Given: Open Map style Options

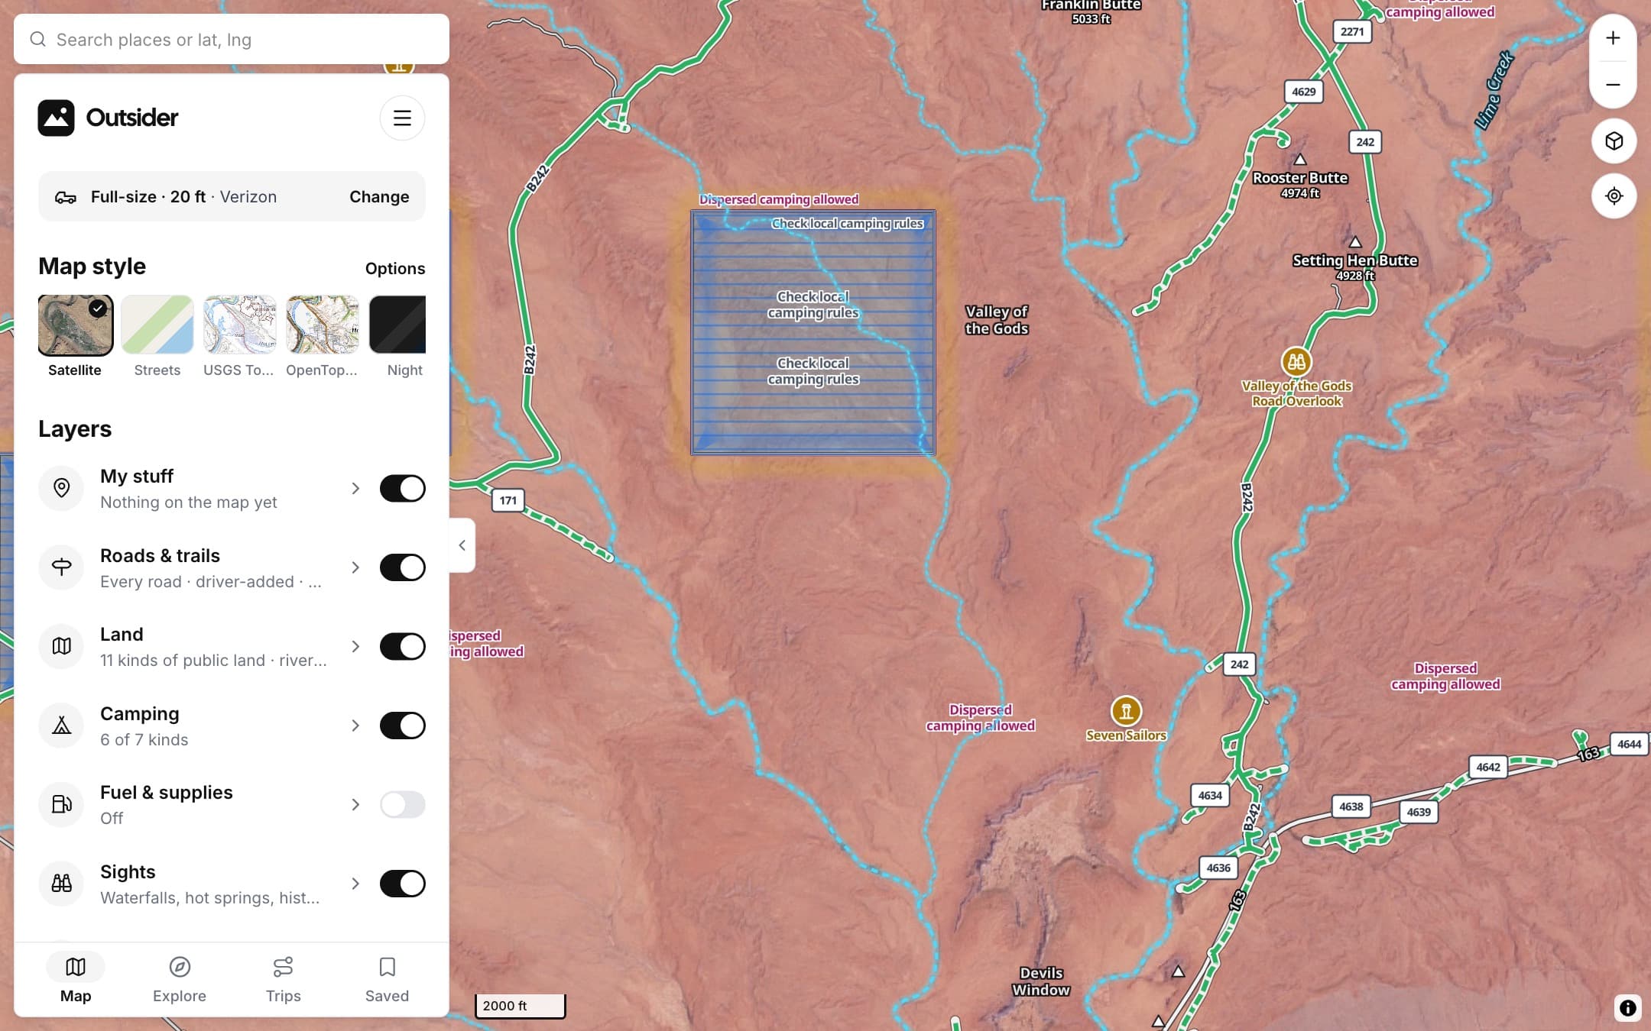Looking at the screenshot, I should point(395,268).
